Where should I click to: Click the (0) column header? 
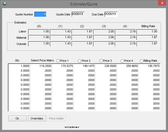(39, 26)
